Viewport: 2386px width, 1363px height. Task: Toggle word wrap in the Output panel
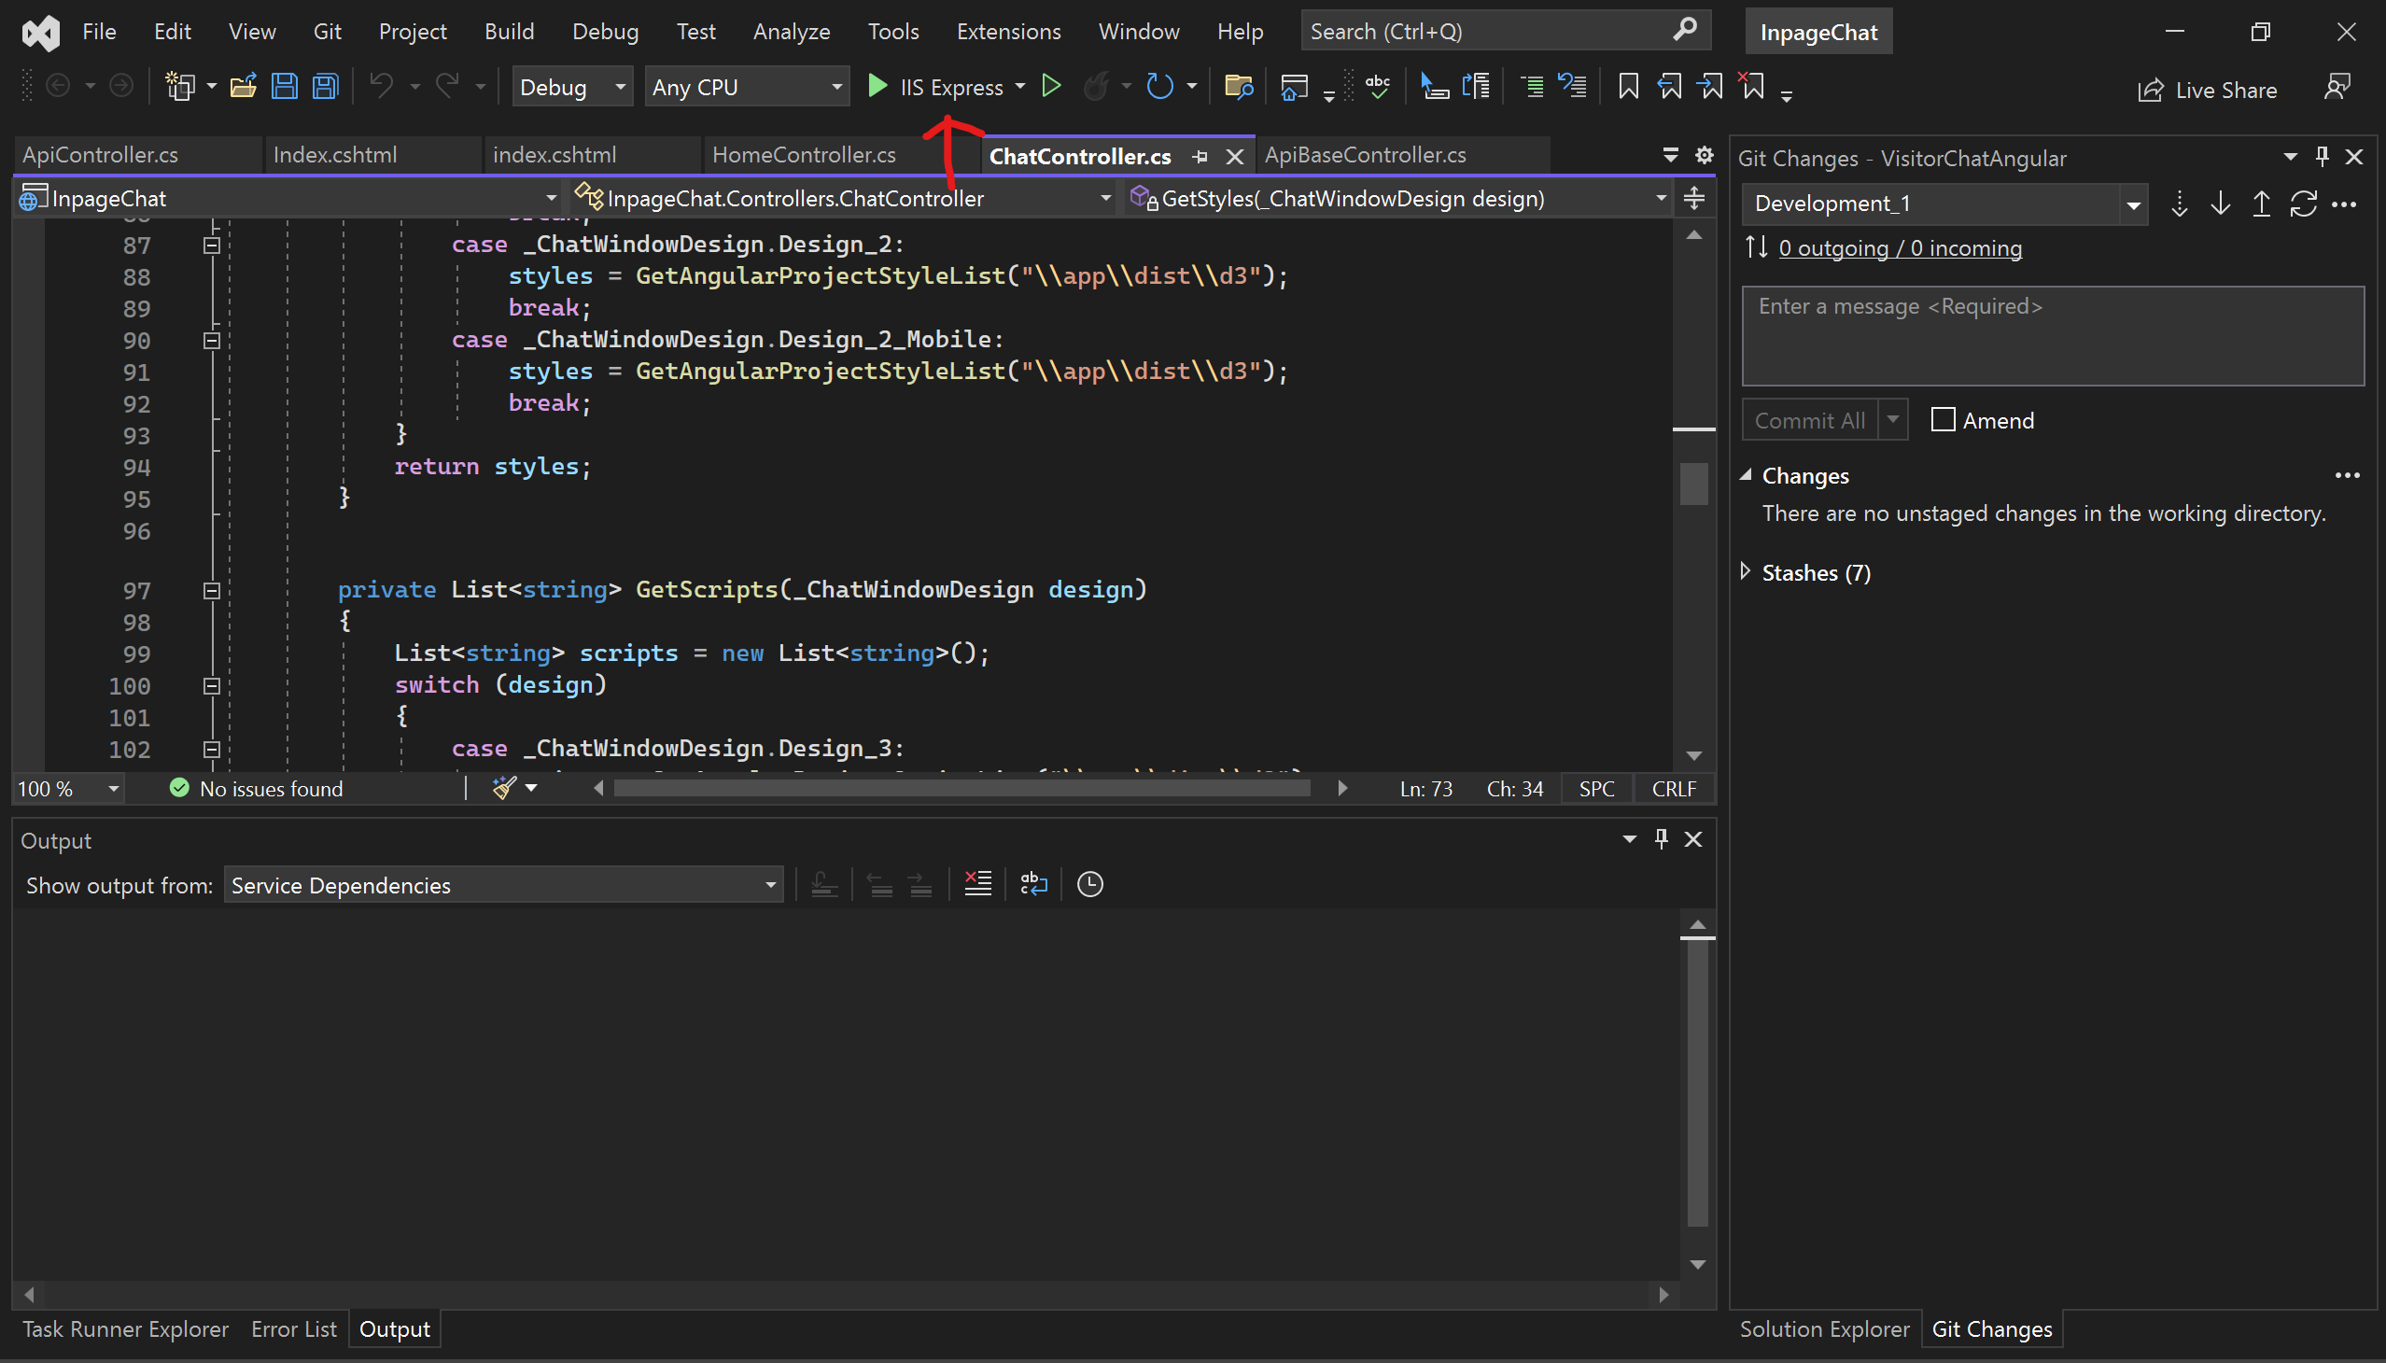coord(1033,884)
